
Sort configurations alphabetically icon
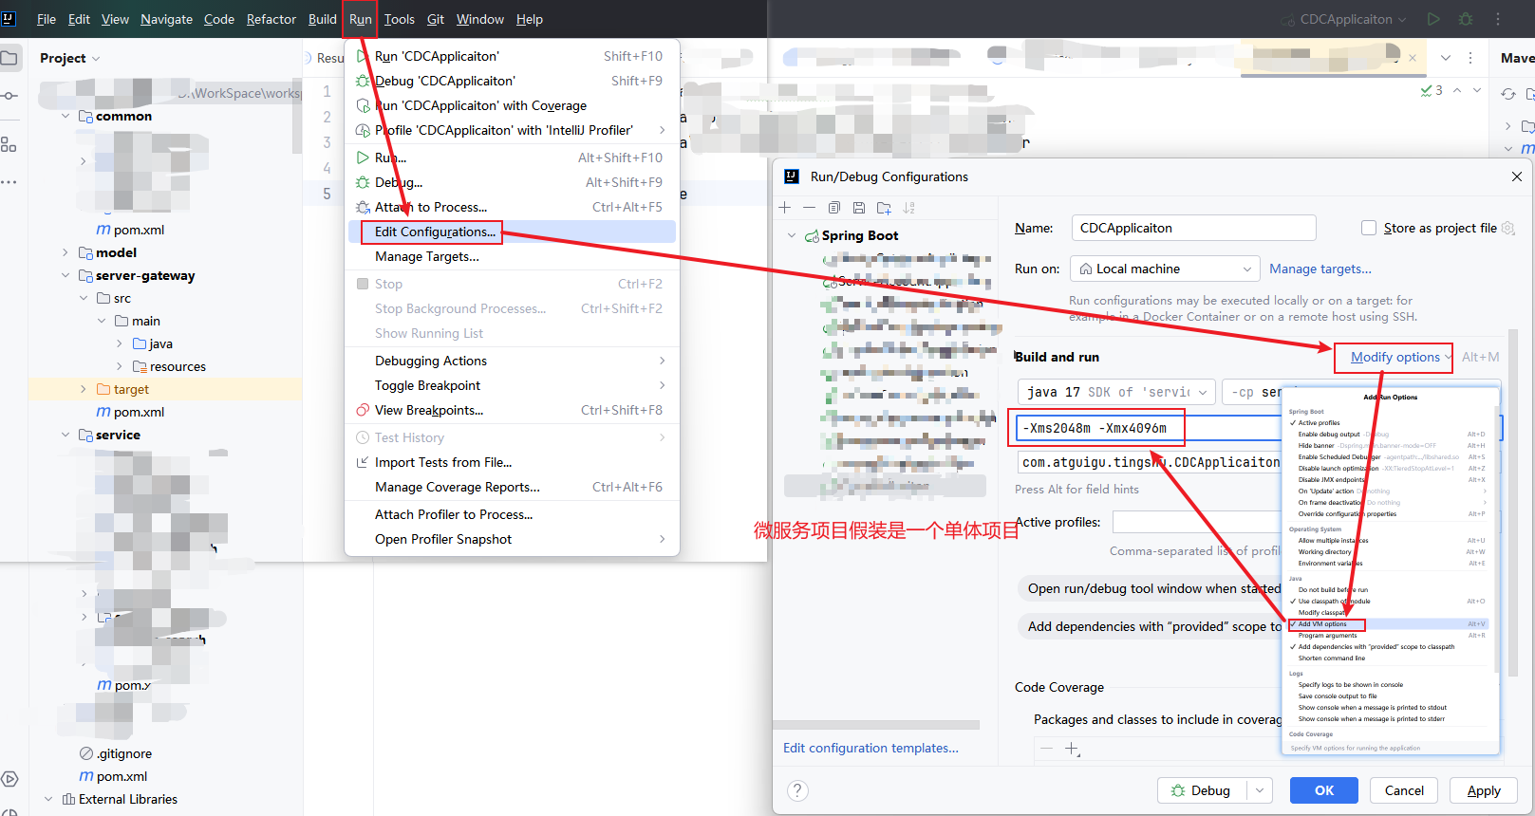click(x=908, y=208)
